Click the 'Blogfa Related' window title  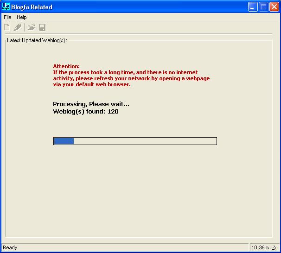click(32, 7)
